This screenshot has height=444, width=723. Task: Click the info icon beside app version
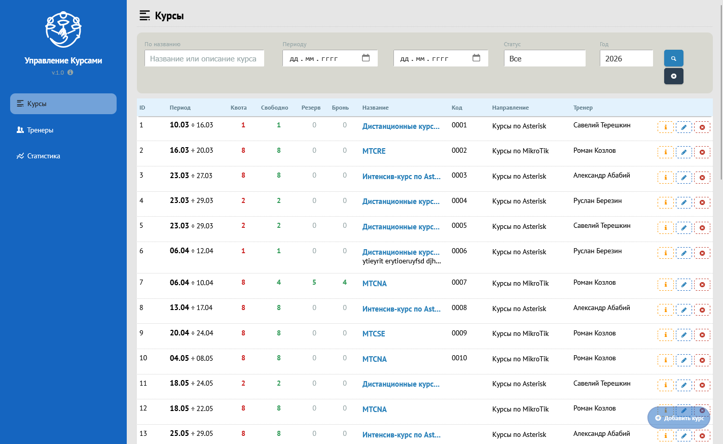tap(70, 73)
